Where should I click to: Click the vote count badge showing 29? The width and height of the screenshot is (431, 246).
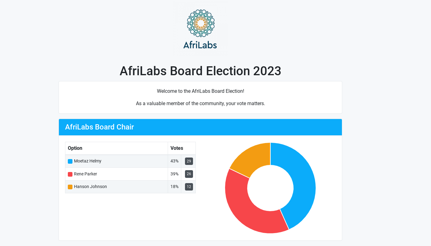(x=189, y=161)
